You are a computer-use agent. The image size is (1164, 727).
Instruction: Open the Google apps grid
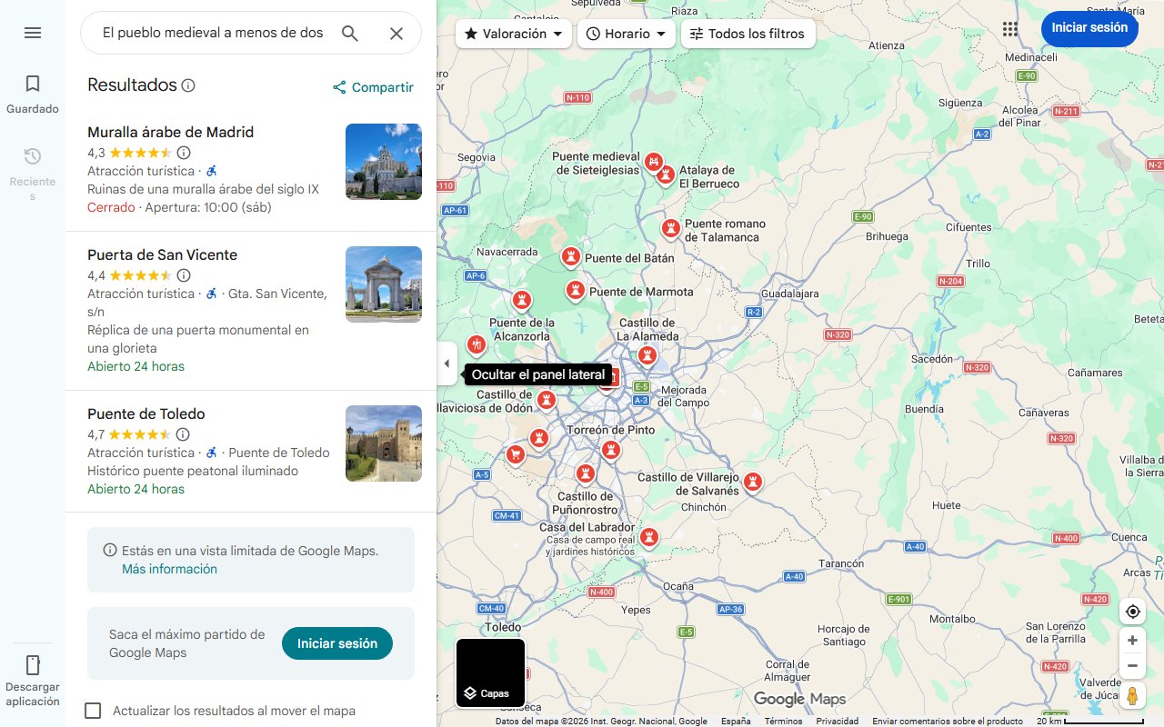pos(1009,28)
